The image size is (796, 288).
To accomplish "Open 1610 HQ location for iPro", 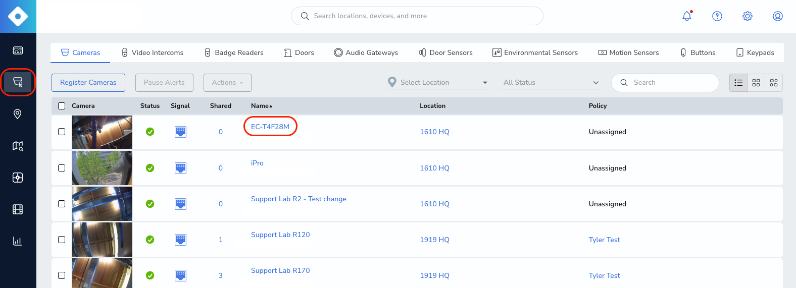I will [434, 168].
